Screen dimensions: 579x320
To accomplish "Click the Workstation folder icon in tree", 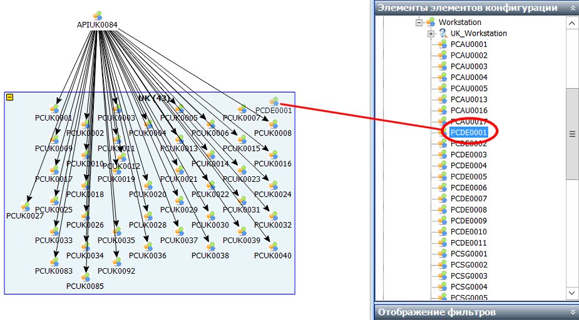I will [x=431, y=22].
